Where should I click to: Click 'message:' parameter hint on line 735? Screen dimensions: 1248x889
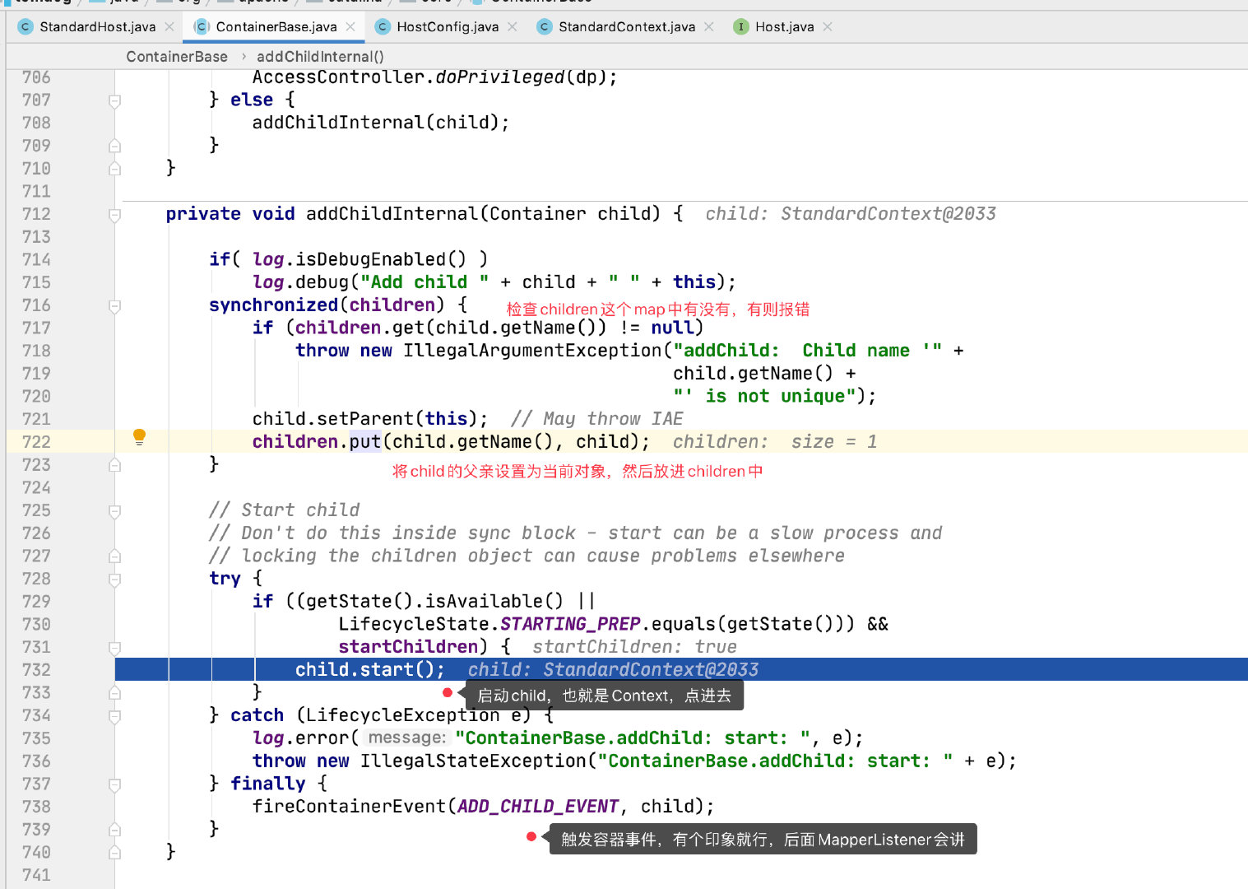[406, 738]
